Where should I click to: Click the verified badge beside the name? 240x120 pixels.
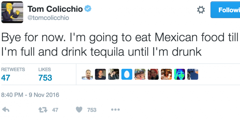pyautogui.click(x=88, y=9)
